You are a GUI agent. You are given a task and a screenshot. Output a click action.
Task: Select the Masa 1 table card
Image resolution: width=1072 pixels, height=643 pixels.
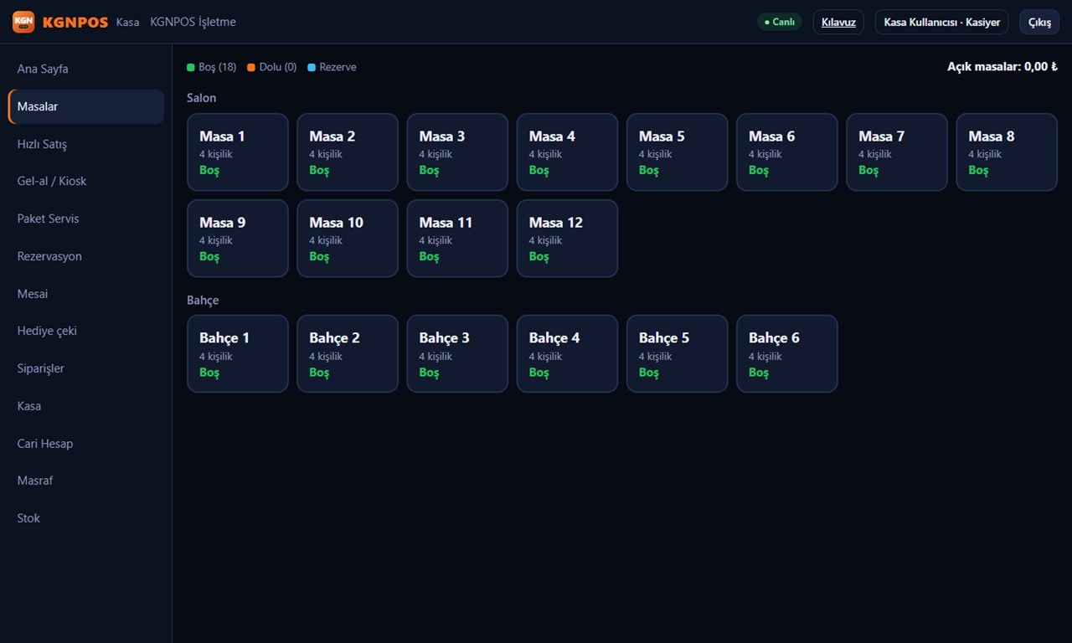coord(238,152)
